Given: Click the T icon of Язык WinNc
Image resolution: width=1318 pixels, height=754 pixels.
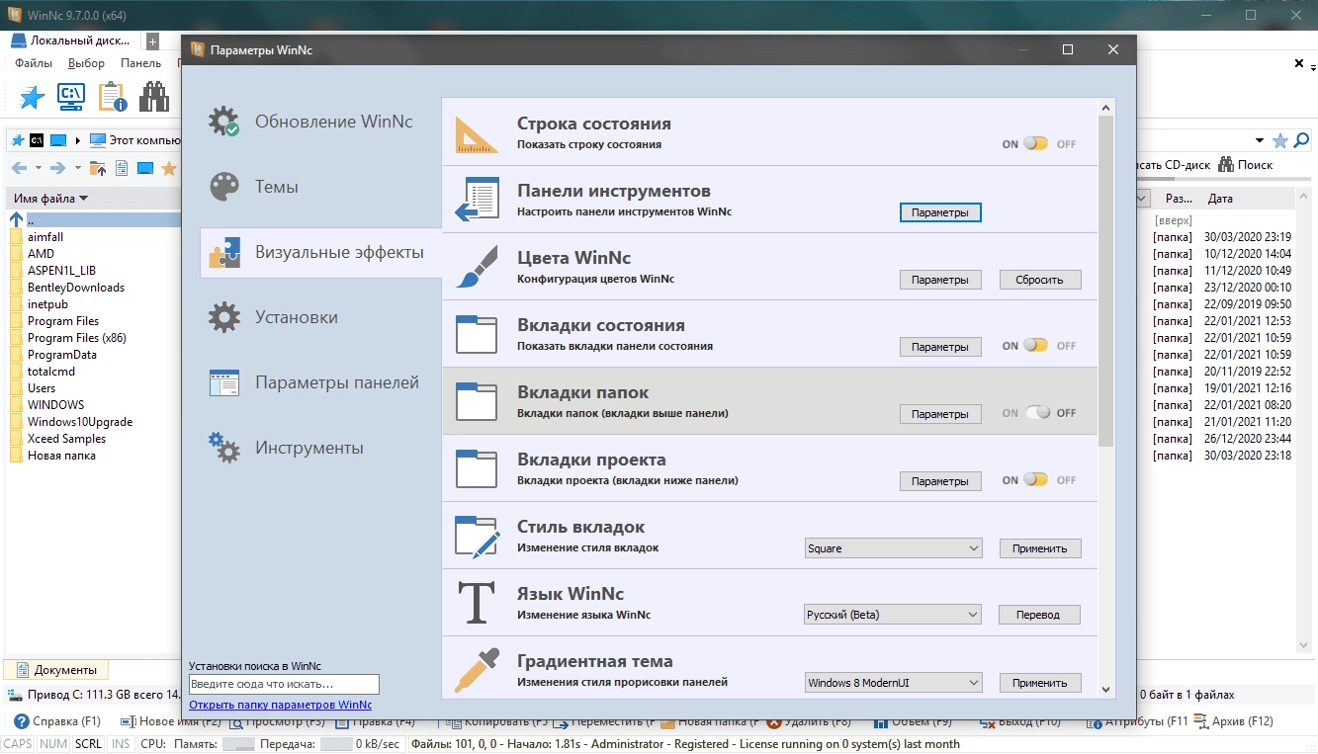Looking at the screenshot, I should point(477,602).
